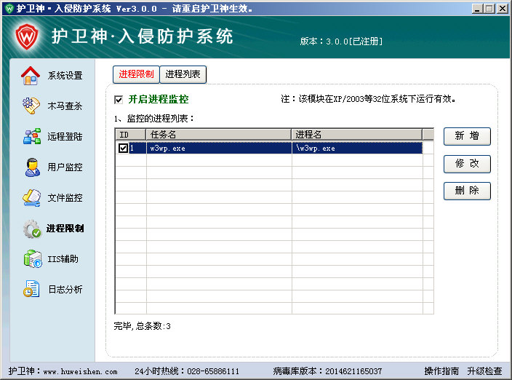Maximize the window

pos(489,9)
